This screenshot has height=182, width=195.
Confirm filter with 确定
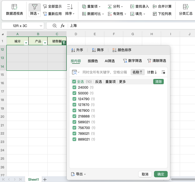point(161,174)
